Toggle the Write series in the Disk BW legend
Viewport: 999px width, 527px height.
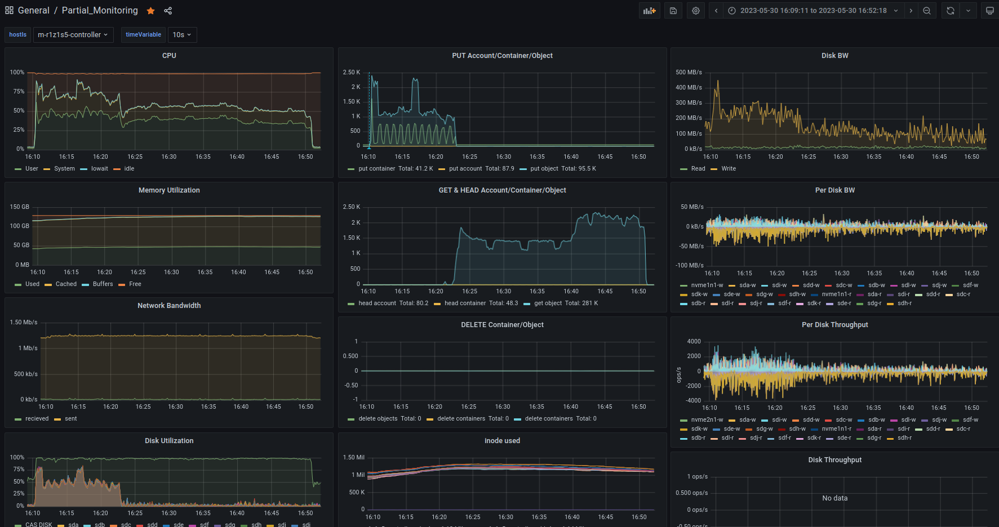coord(728,169)
